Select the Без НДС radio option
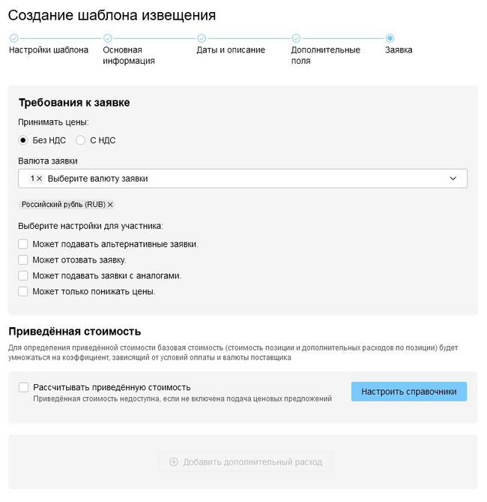The width and height of the screenshot is (487, 502). 23,140
